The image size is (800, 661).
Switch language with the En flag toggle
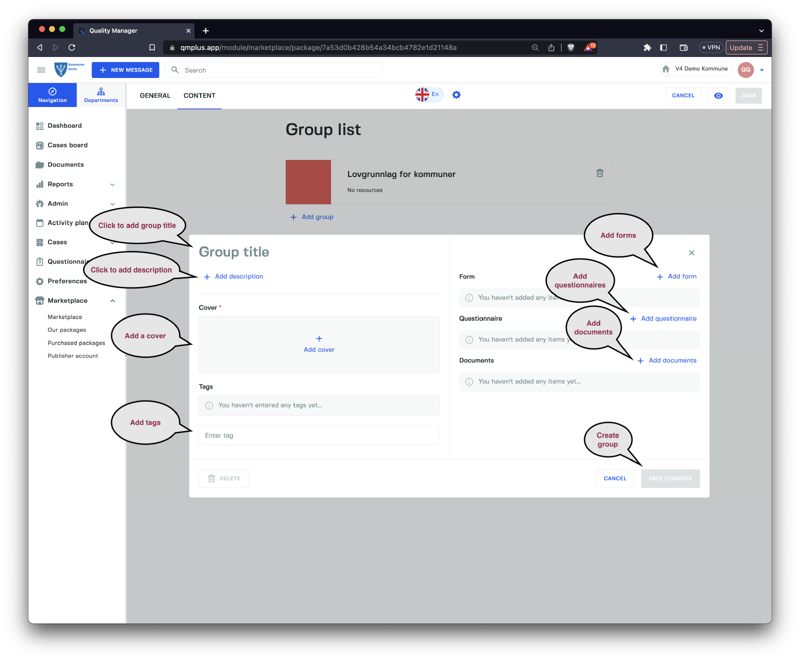428,94
